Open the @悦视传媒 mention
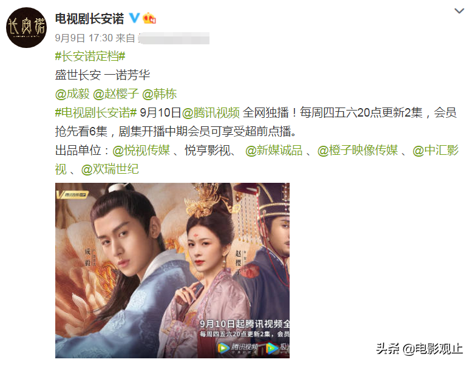This screenshot has width=473, height=365. click(x=141, y=150)
